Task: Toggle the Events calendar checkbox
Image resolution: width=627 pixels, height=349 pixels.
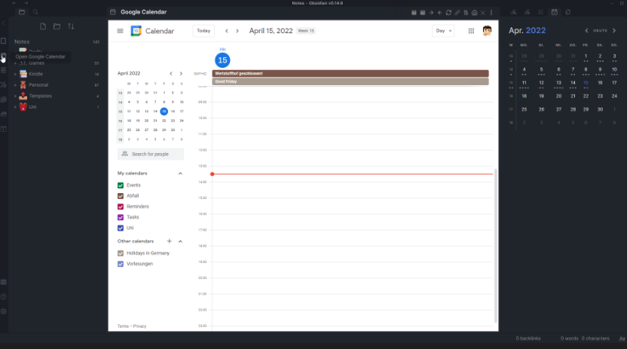Action: click(x=121, y=185)
